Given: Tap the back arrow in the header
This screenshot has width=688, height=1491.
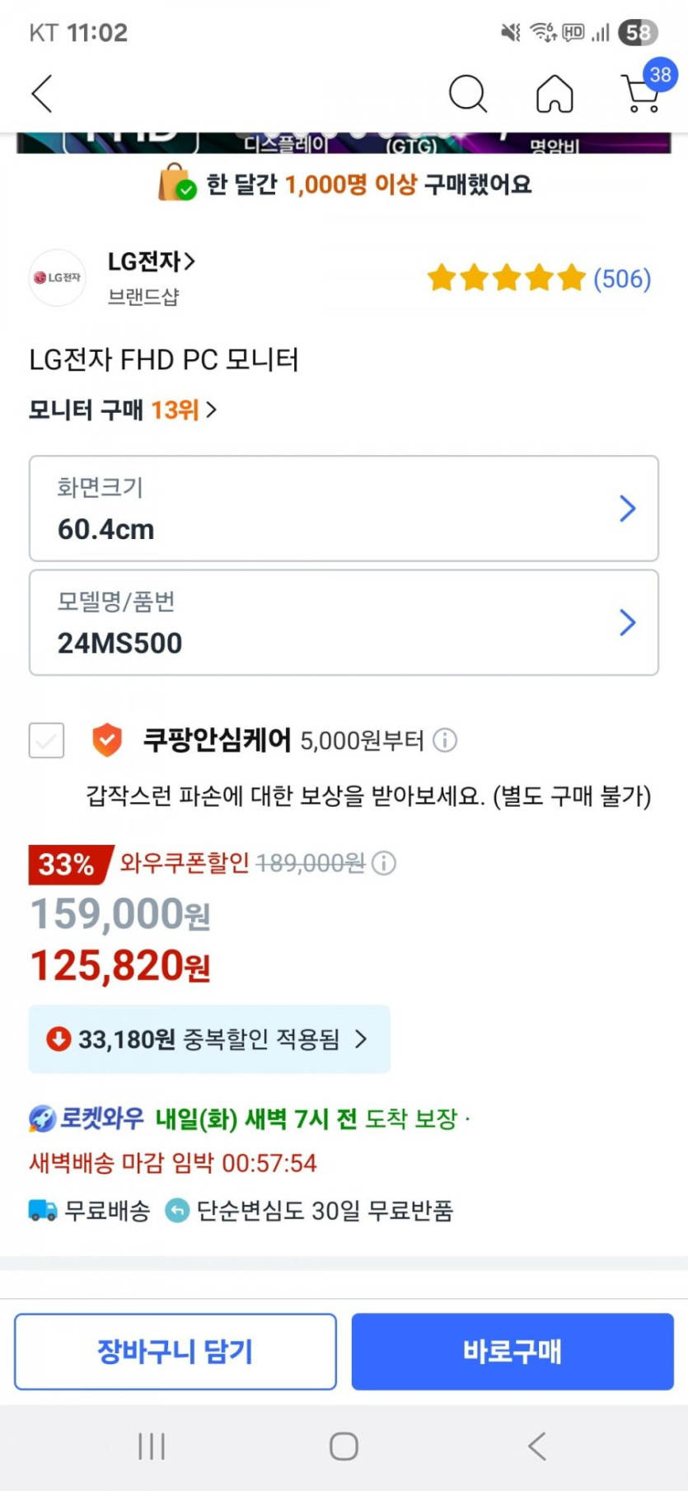Looking at the screenshot, I should tap(43, 93).
